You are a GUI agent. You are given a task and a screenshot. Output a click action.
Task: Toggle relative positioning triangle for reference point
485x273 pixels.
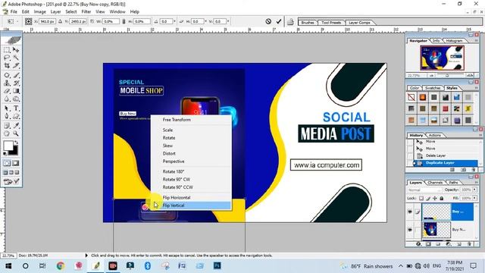click(x=61, y=21)
